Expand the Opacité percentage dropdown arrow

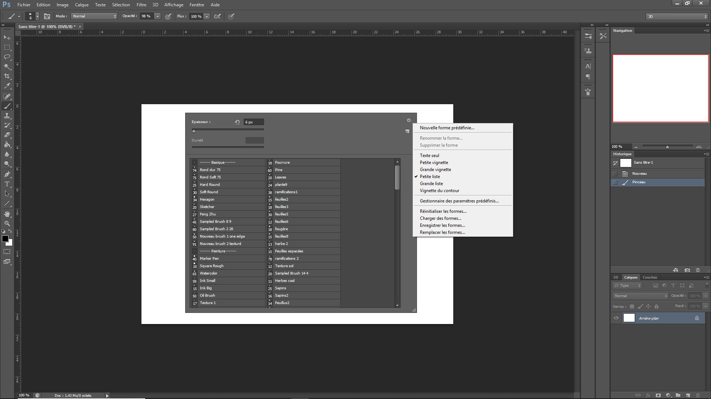(157, 16)
